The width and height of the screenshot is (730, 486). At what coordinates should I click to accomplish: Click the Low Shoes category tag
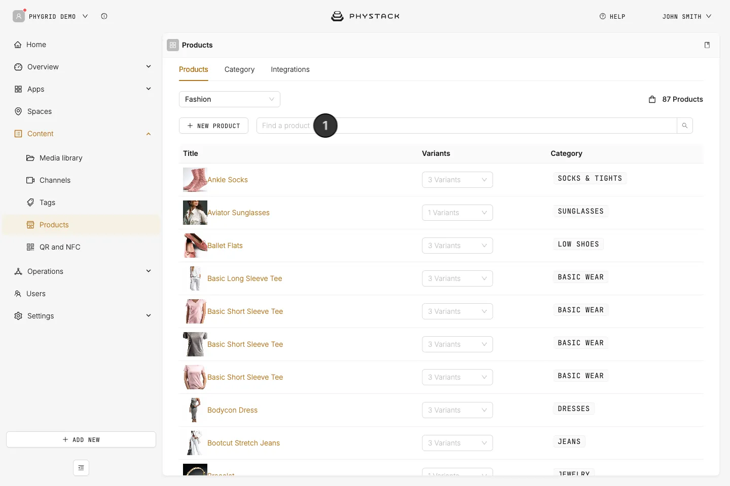point(578,244)
